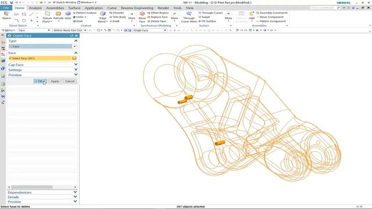Select the circle tool in Direct Sketch

pyautogui.click(x=24, y=21)
